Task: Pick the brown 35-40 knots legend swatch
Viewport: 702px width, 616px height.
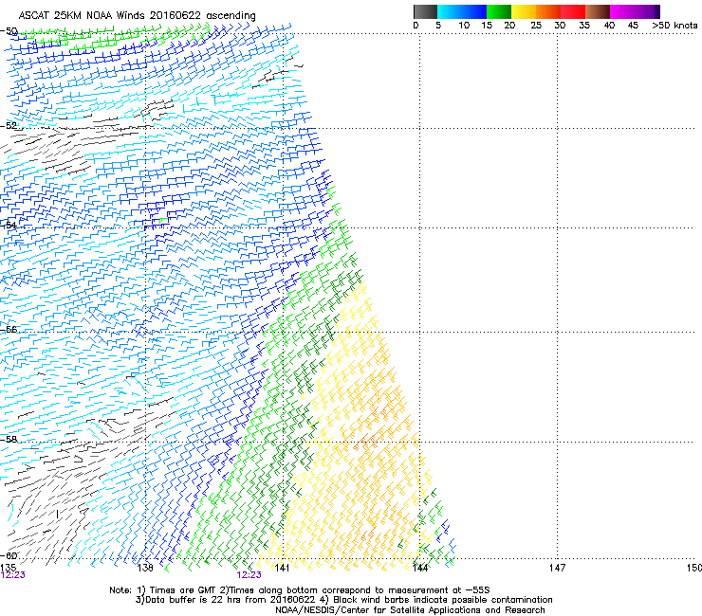Action: click(598, 11)
